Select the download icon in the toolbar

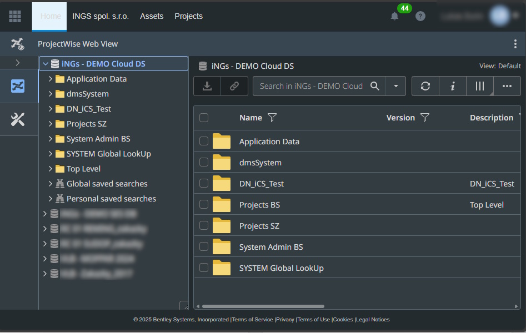pyautogui.click(x=207, y=85)
